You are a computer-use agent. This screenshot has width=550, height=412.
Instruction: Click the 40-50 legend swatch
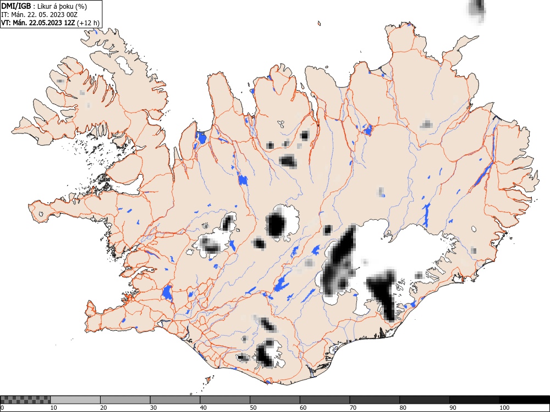pyautogui.click(x=225, y=400)
